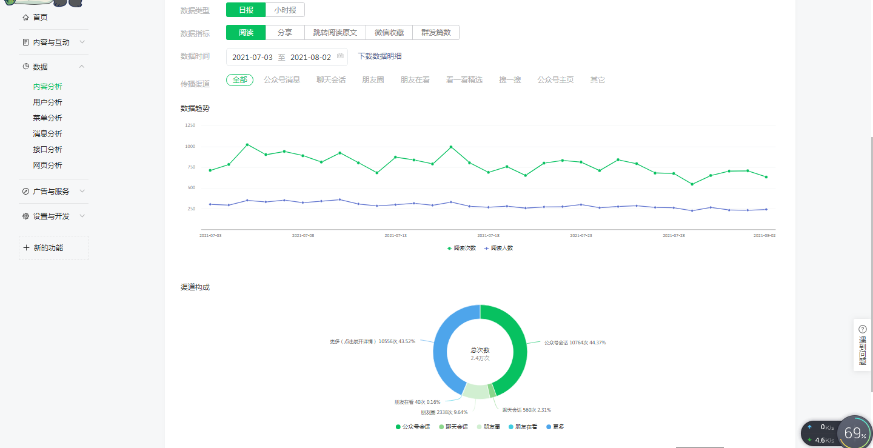This screenshot has width=873, height=448.
Task: Filter channel by 朋友圈
Action: (373, 80)
